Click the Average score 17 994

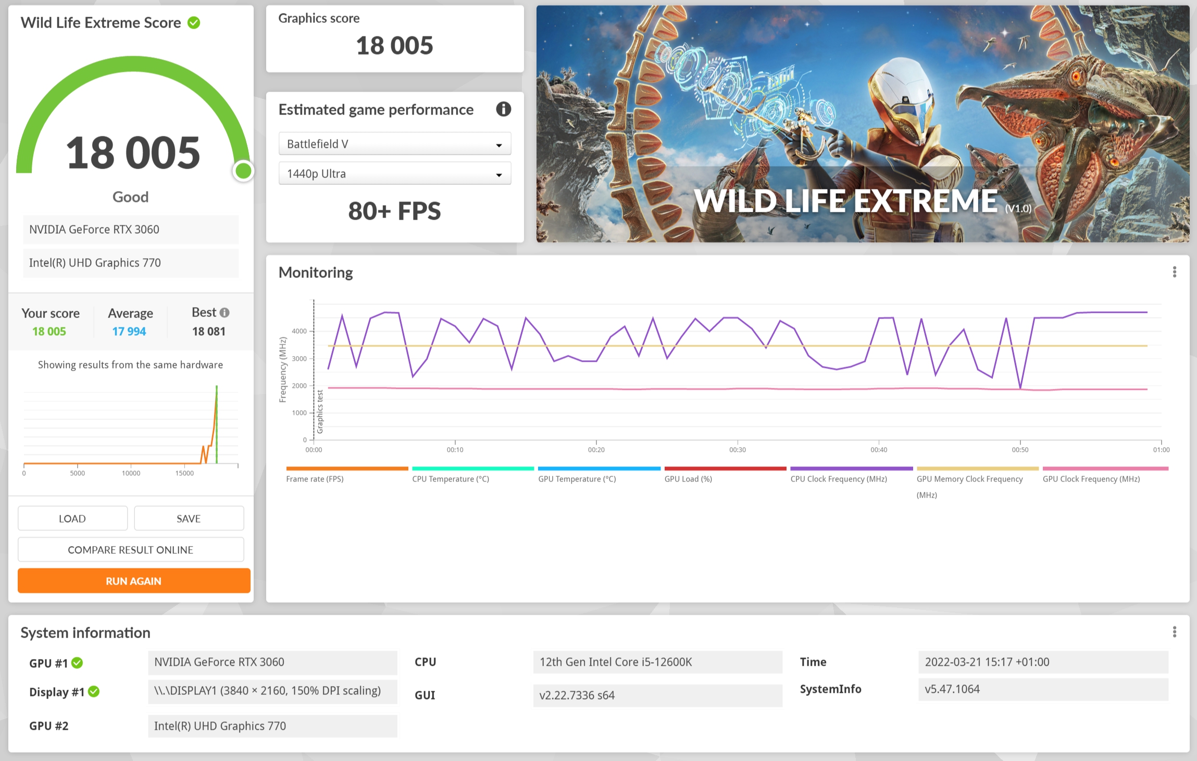pyautogui.click(x=129, y=332)
